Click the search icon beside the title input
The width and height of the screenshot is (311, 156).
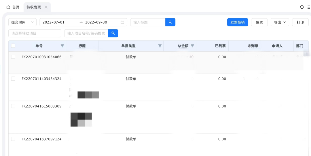170,22
